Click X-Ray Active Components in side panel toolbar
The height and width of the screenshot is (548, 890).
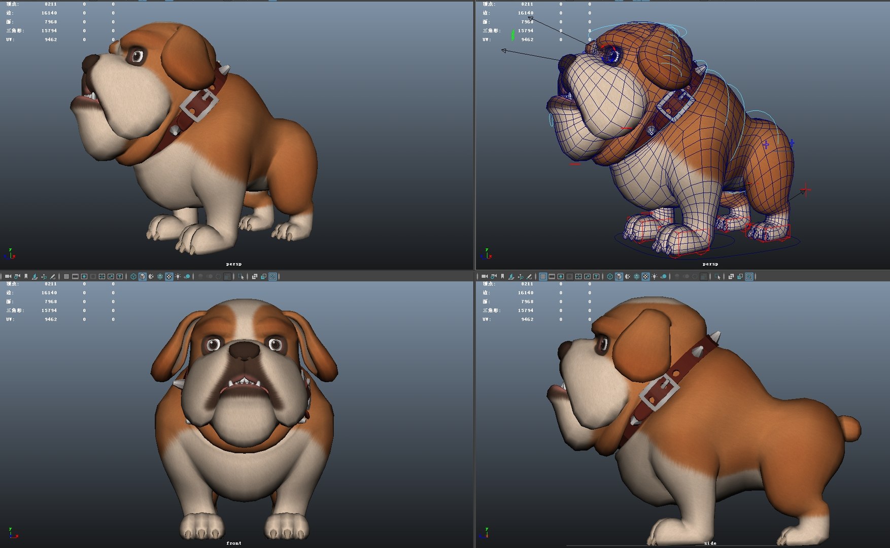[740, 277]
